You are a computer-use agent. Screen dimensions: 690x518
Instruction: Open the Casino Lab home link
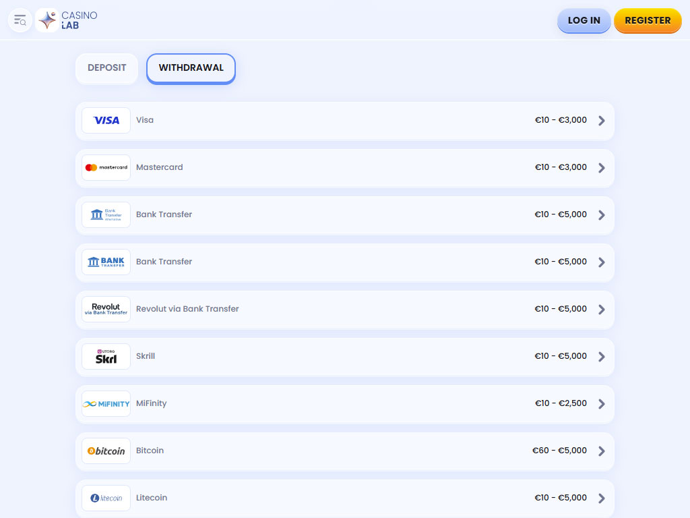[x=67, y=20]
